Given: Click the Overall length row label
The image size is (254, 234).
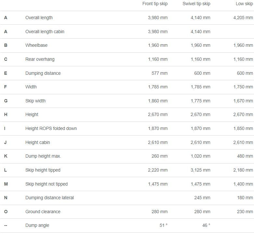Looking at the screenshot, I should click(x=39, y=18).
